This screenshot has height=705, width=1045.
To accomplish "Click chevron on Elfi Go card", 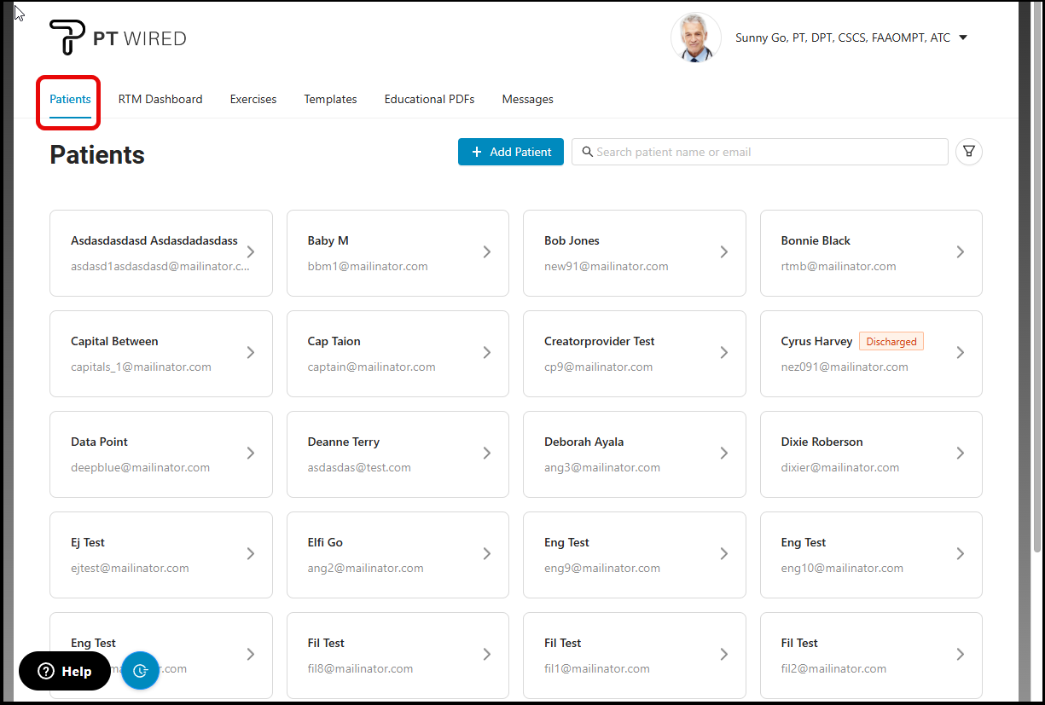I will [486, 554].
